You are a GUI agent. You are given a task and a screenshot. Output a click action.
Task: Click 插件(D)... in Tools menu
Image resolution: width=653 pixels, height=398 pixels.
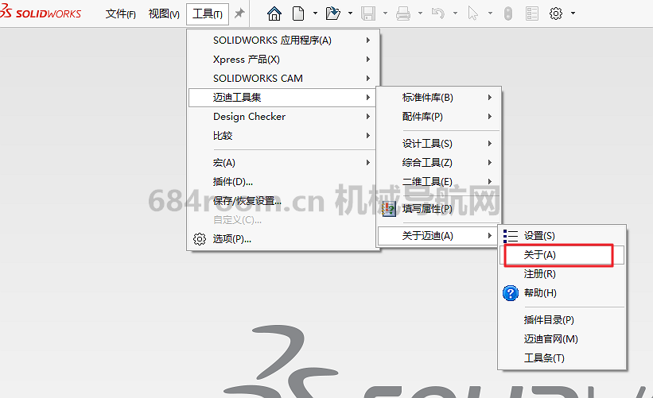[233, 182]
